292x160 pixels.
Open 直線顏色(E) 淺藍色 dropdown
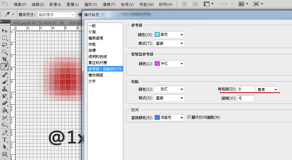coord(169,117)
